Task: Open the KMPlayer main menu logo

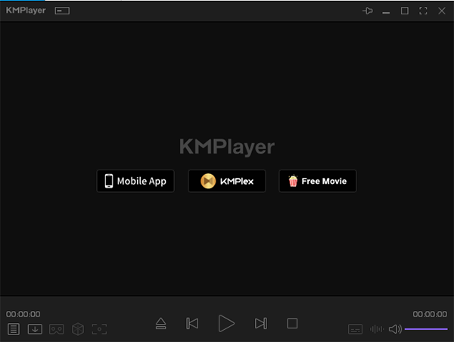Action: click(x=26, y=11)
